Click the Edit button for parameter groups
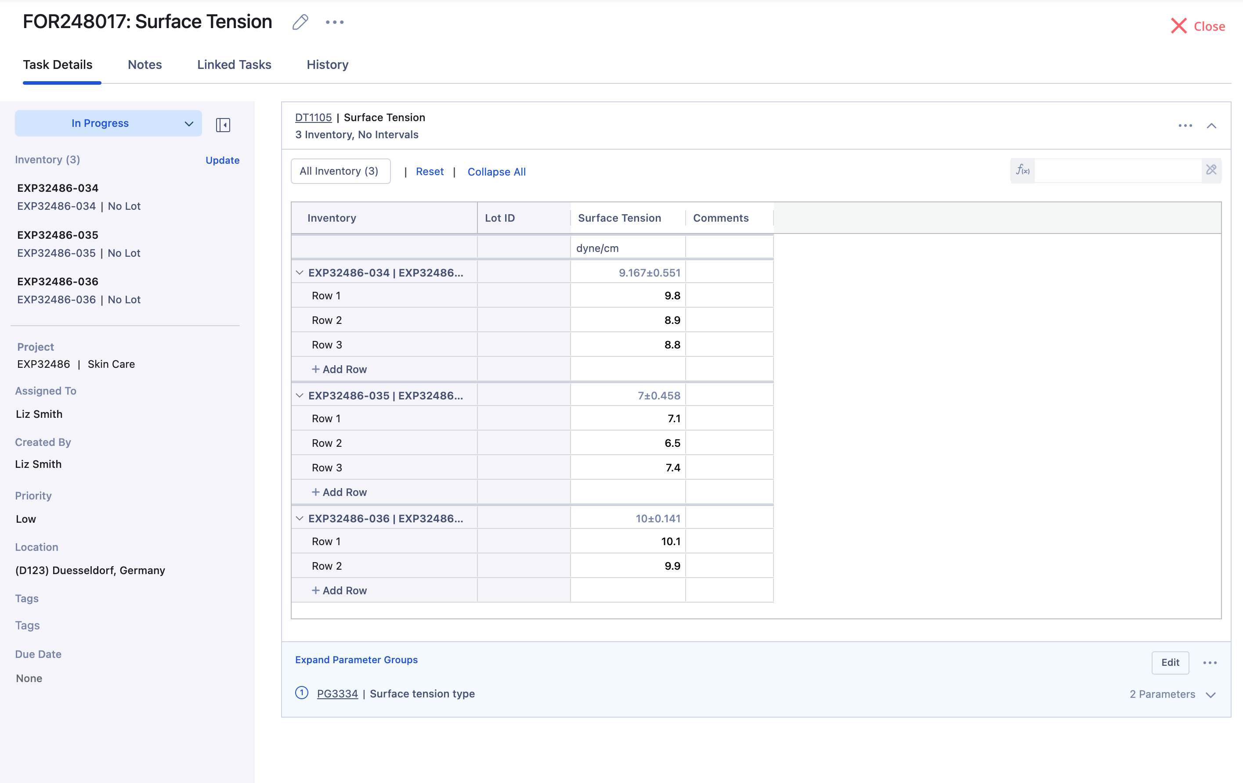 click(x=1170, y=663)
